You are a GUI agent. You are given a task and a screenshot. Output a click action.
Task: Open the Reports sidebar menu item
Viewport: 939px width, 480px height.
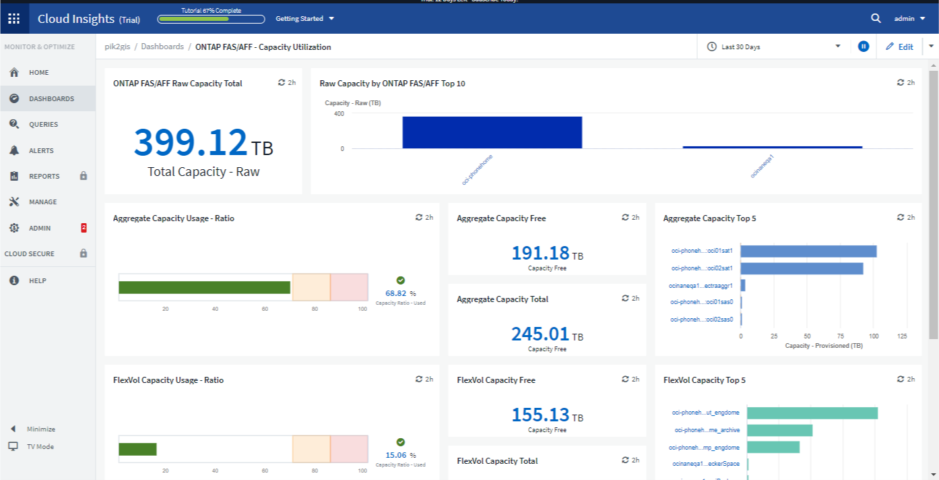tap(44, 177)
